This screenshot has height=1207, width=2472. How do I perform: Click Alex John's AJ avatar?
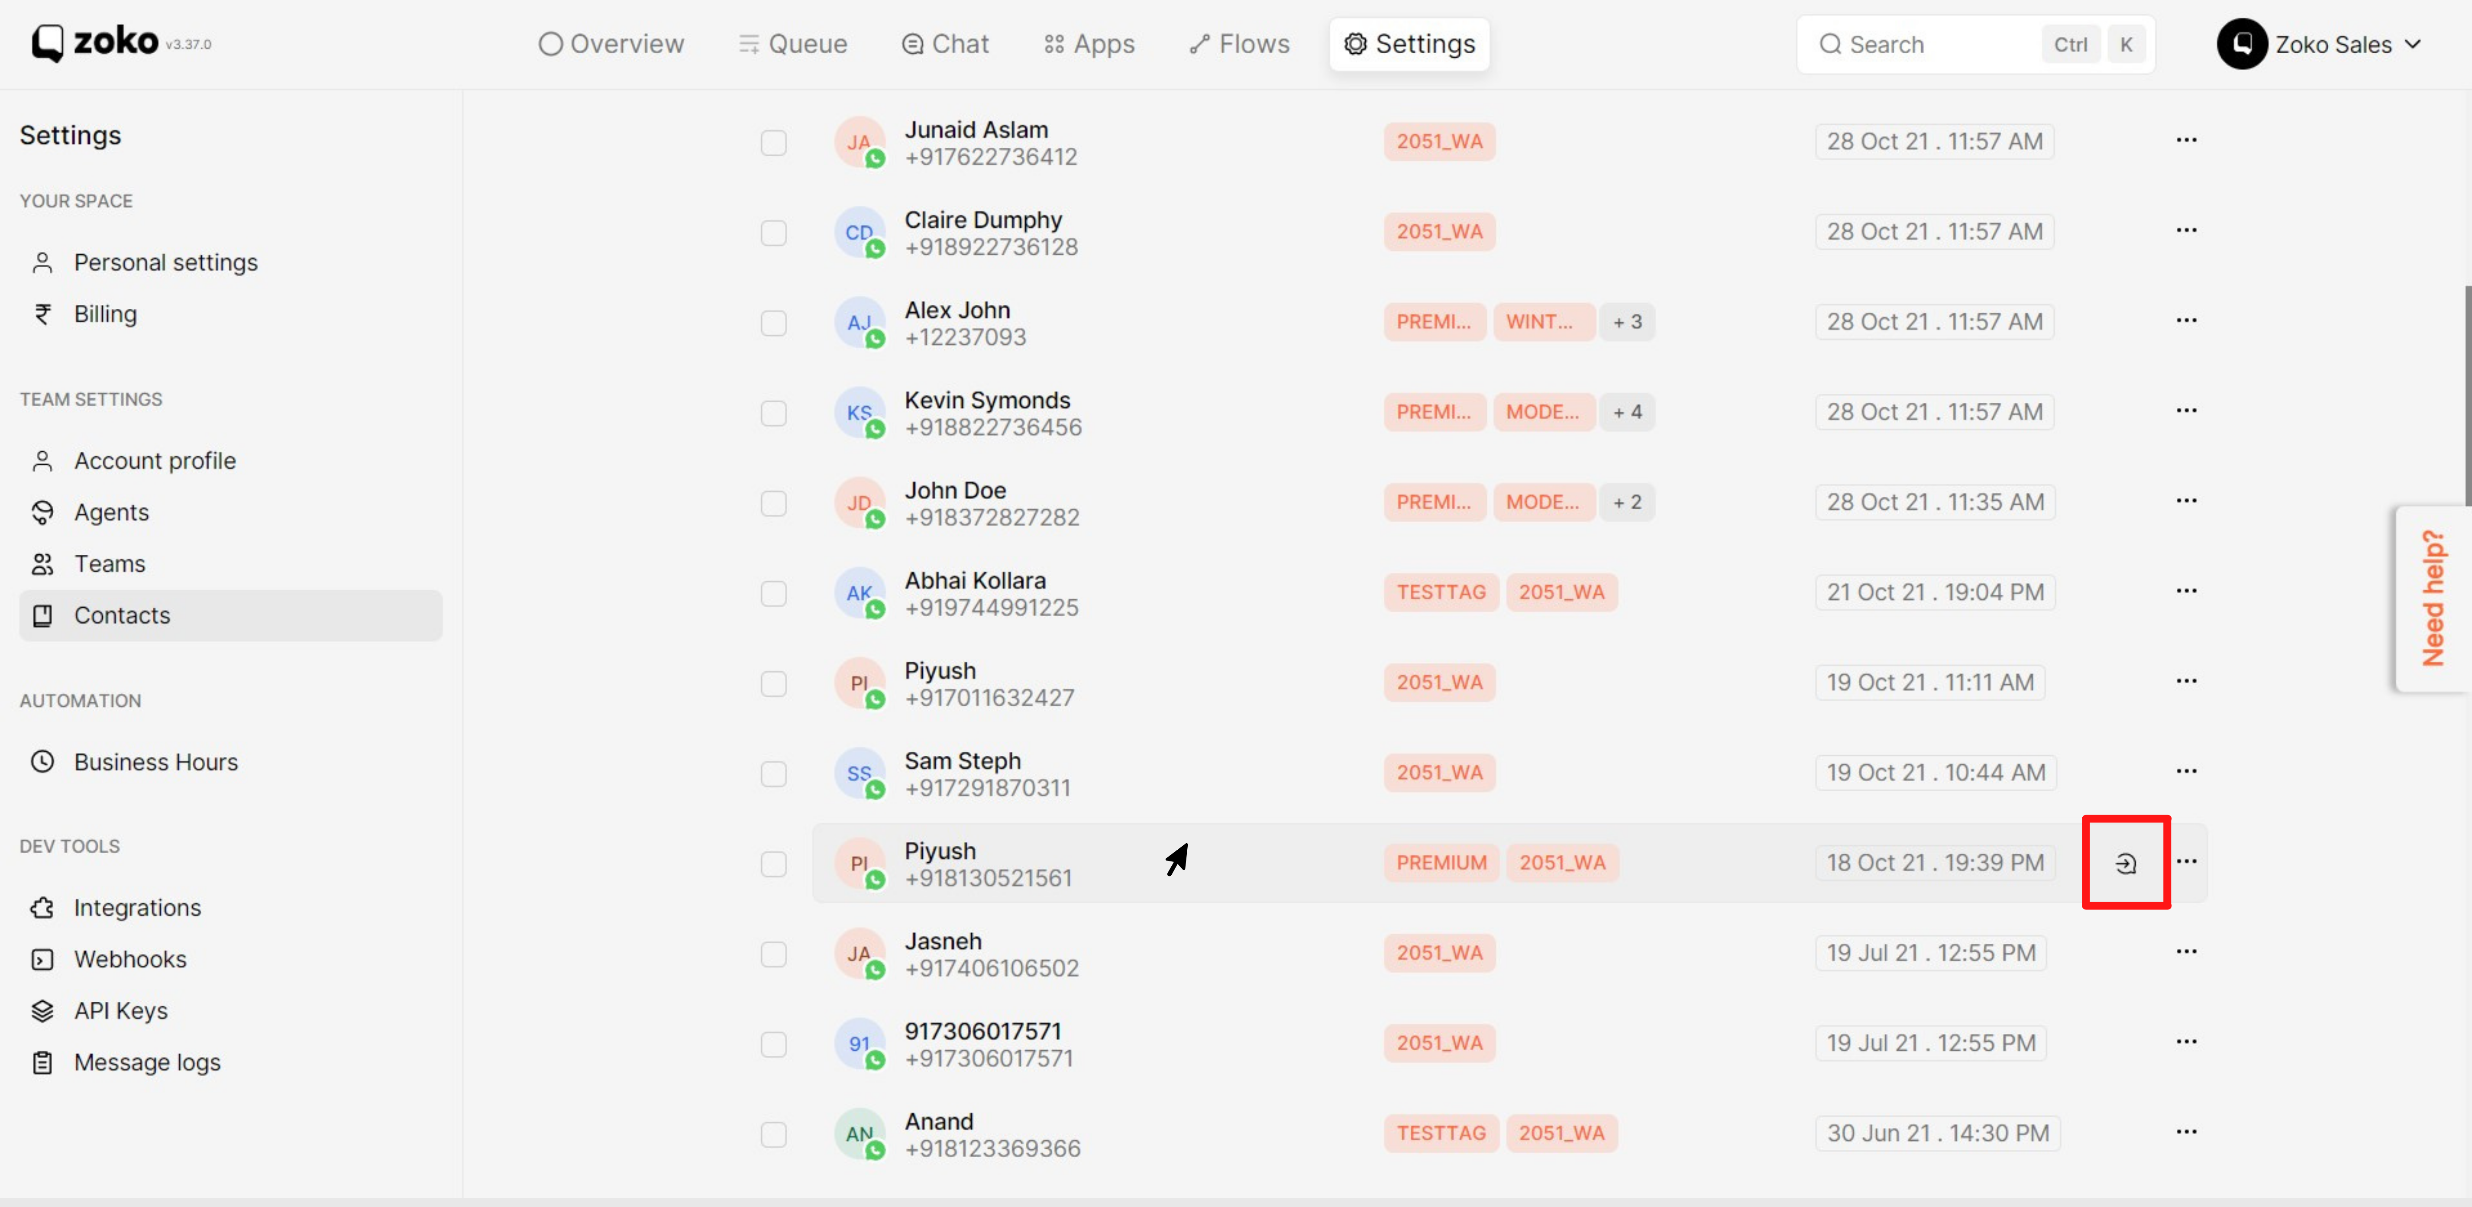[859, 322]
